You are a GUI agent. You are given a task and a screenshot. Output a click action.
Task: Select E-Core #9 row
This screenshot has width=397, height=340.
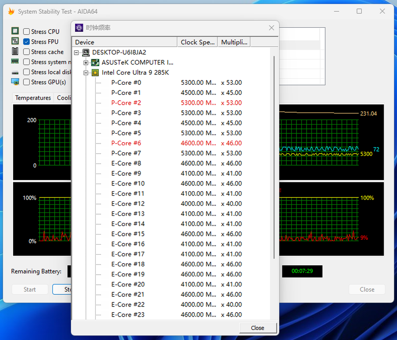[x=176, y=174]
